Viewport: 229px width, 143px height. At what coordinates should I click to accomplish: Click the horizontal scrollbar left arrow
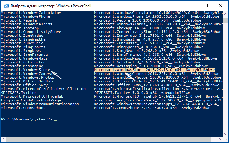(3, 140)
